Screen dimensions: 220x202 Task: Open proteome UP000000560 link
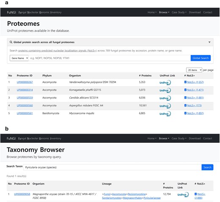[x=25, y=105]
